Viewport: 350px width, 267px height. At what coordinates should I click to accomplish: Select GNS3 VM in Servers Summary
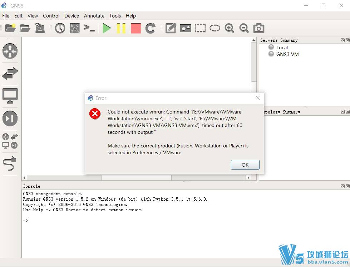[x=287, y=54]
